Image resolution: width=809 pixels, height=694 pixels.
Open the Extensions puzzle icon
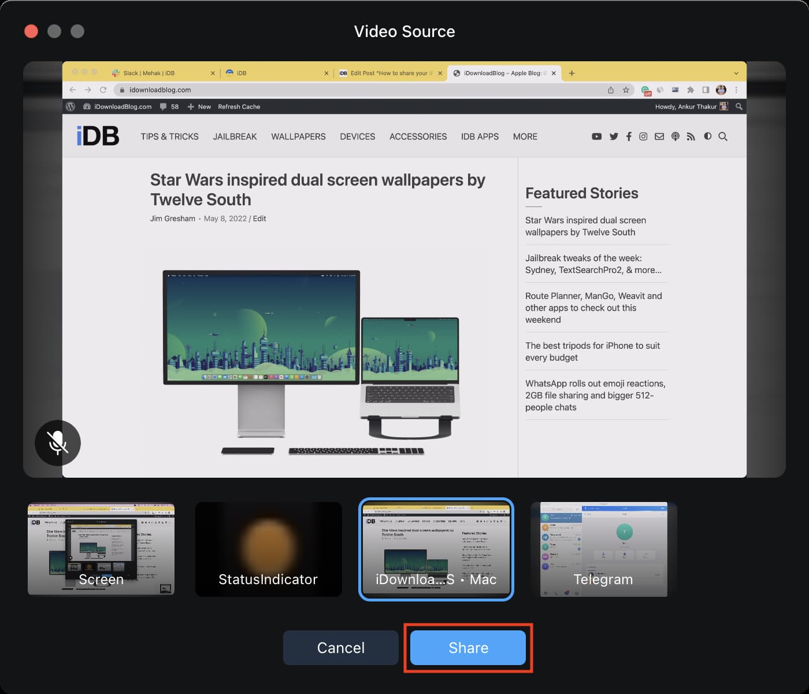(x=690, y=90)
